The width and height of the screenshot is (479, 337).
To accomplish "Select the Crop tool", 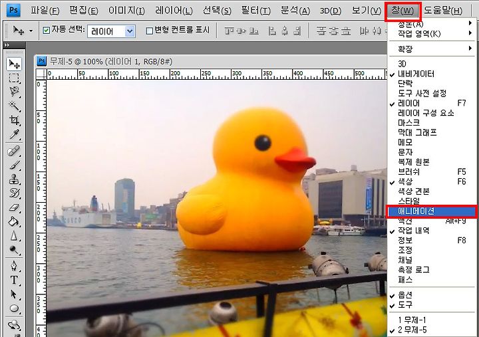I will (14, 120).
